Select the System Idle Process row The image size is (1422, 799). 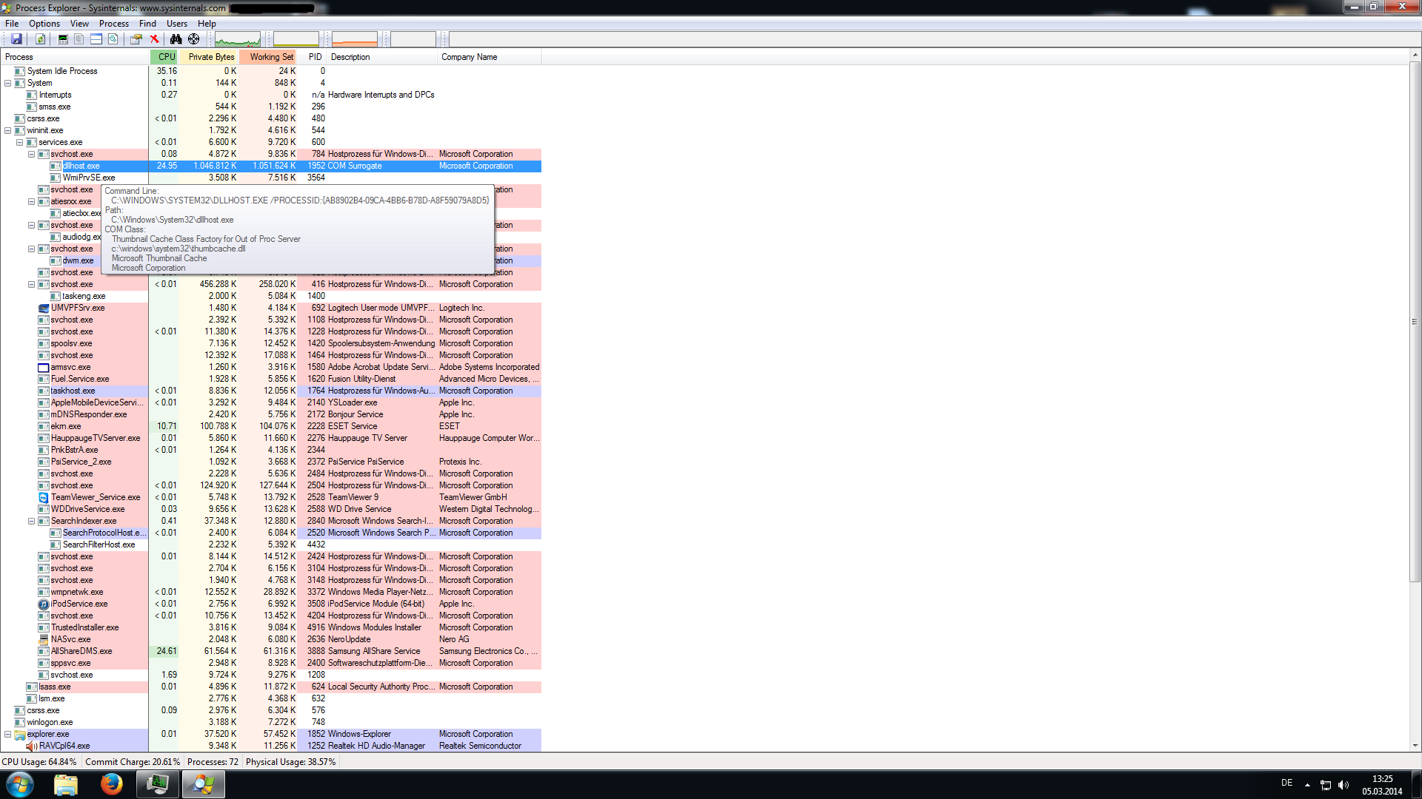point(271,71)
